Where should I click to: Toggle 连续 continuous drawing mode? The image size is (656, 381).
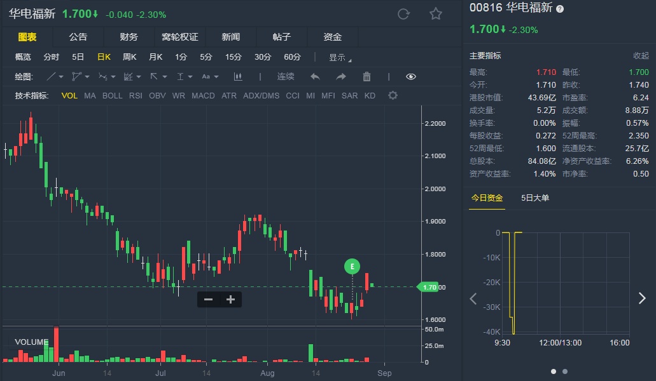click(x=285, y=76)
